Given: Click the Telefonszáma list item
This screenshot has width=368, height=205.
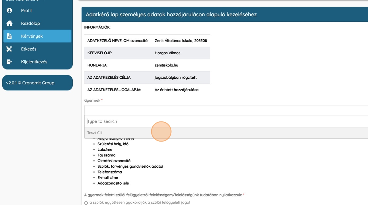Looking at the screenshot, I should pos(110,172).
